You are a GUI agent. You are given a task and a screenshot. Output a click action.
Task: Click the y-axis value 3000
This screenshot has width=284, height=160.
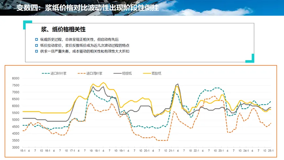coord(15,147)
